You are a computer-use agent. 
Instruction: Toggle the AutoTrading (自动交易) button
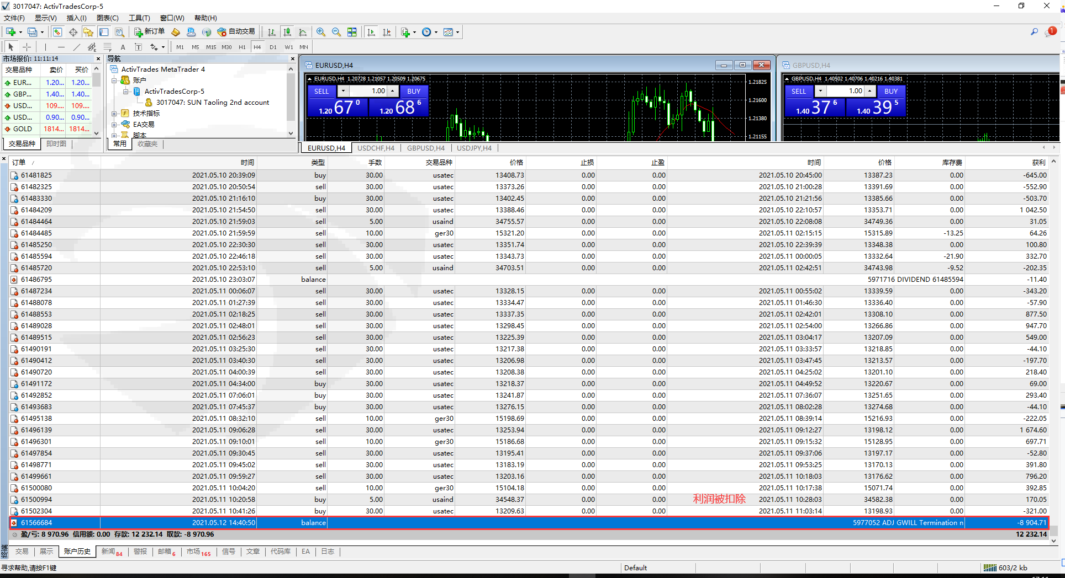coord(236,32)
